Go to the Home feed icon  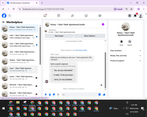tap(45, 16)
